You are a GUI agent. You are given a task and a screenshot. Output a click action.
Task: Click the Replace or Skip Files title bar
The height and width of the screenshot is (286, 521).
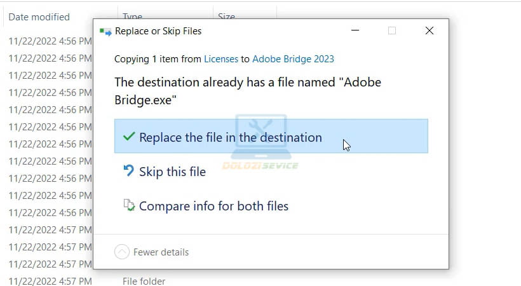[x=254, y=31]
